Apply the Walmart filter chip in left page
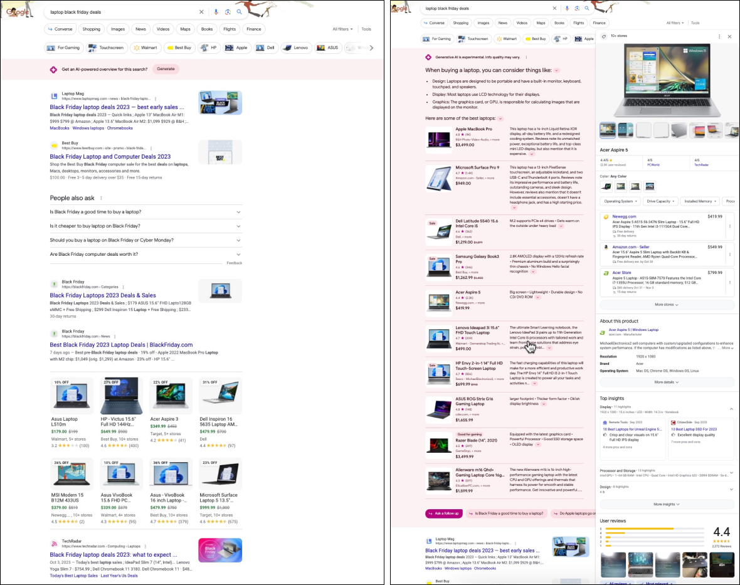Screen dimensions: 740x585 (x=145, y=48)
